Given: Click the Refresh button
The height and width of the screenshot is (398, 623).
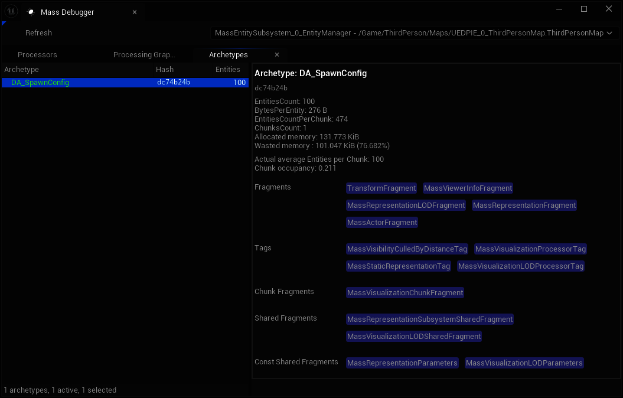Looking at the screenshot, I should coord(38,33).
